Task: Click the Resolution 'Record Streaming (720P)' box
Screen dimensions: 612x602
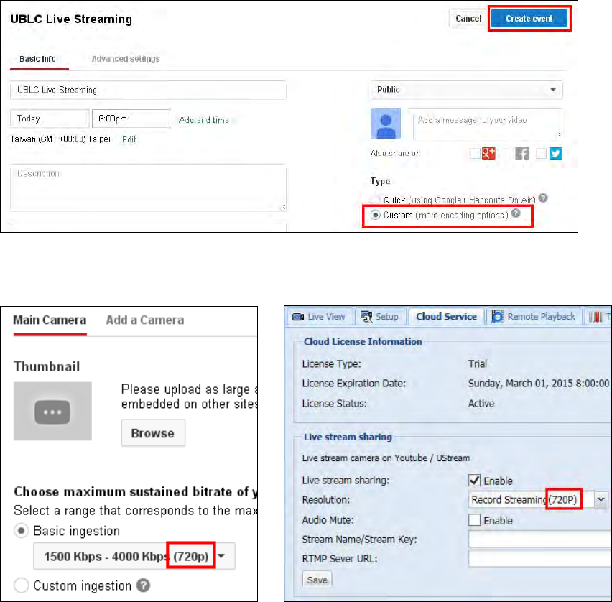Action: (x=532, y=500)
